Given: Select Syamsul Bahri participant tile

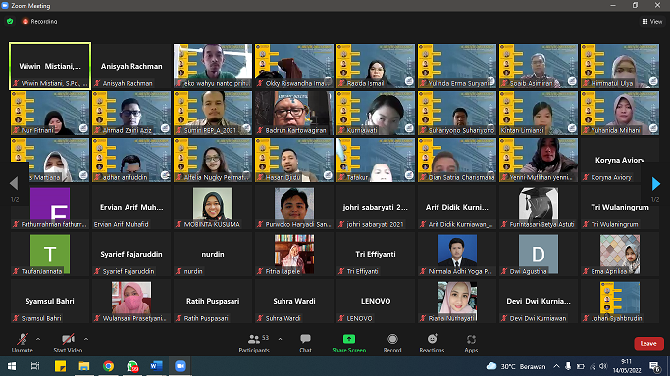Looking at the screenshot, I should click(x=50, y=301).
